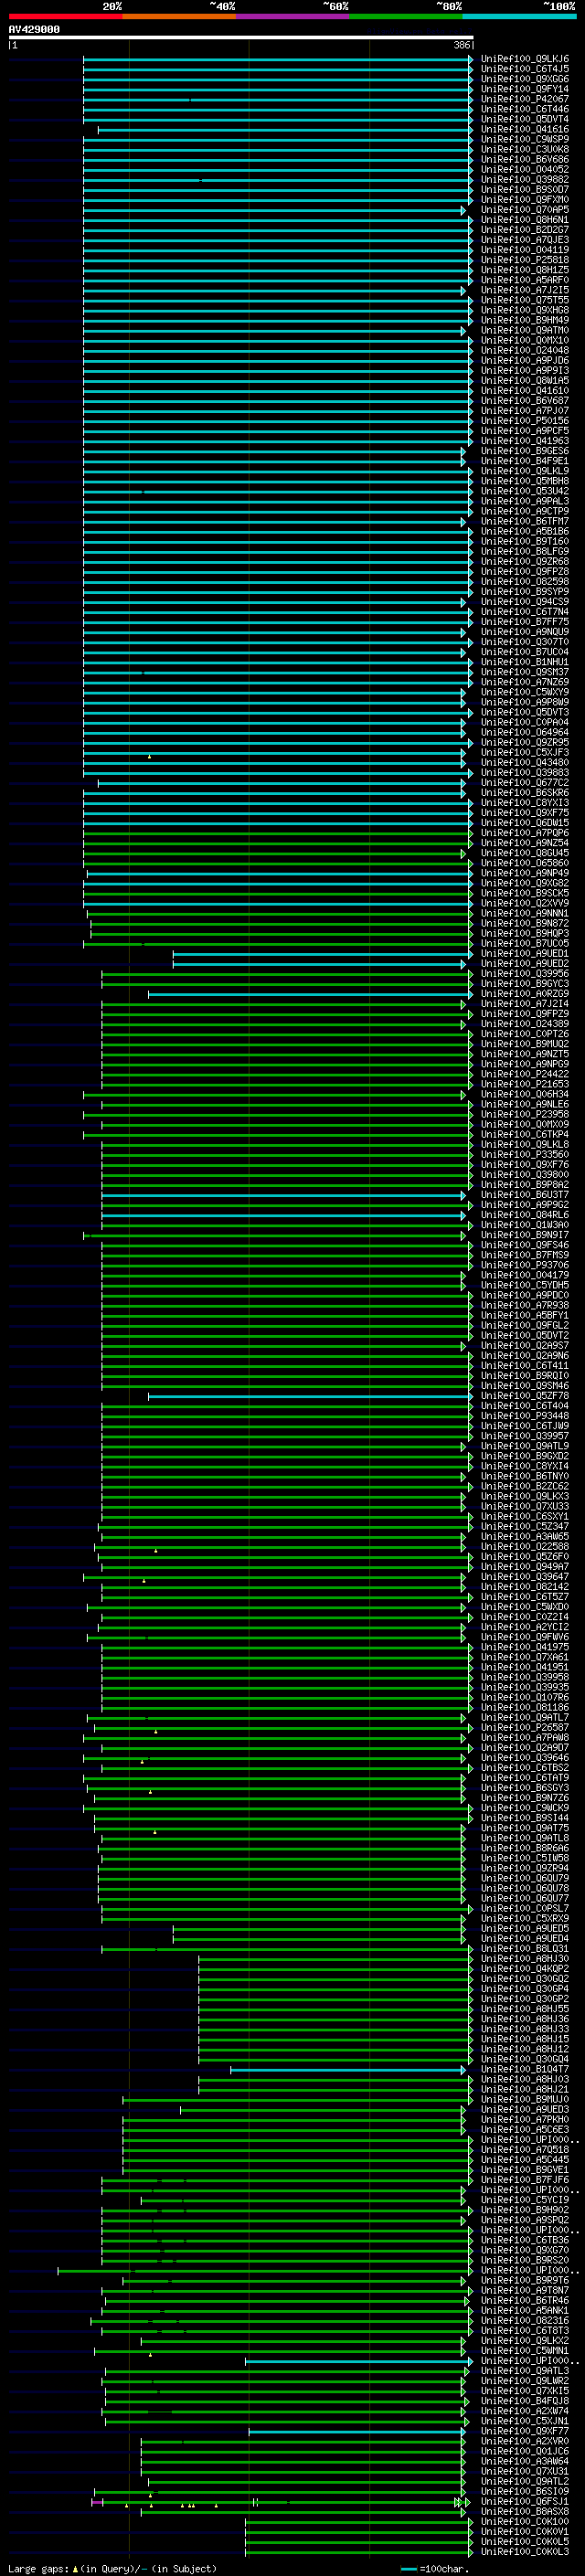Select hit label UniRef100_C6TKP4
This screenshot has width=585, height=2576.
tap(525, 1134)
